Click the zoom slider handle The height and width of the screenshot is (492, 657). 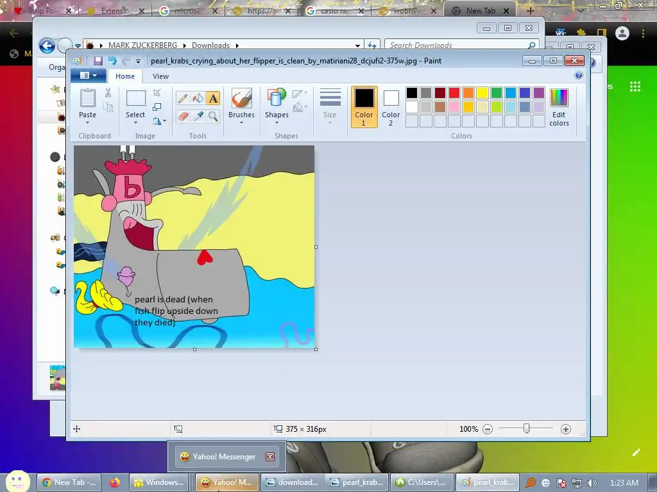coord(527,429)
